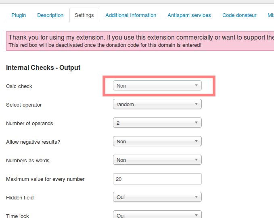Click the maximum value input field
Screen dimensions: 274x218
tap(157, 178)
